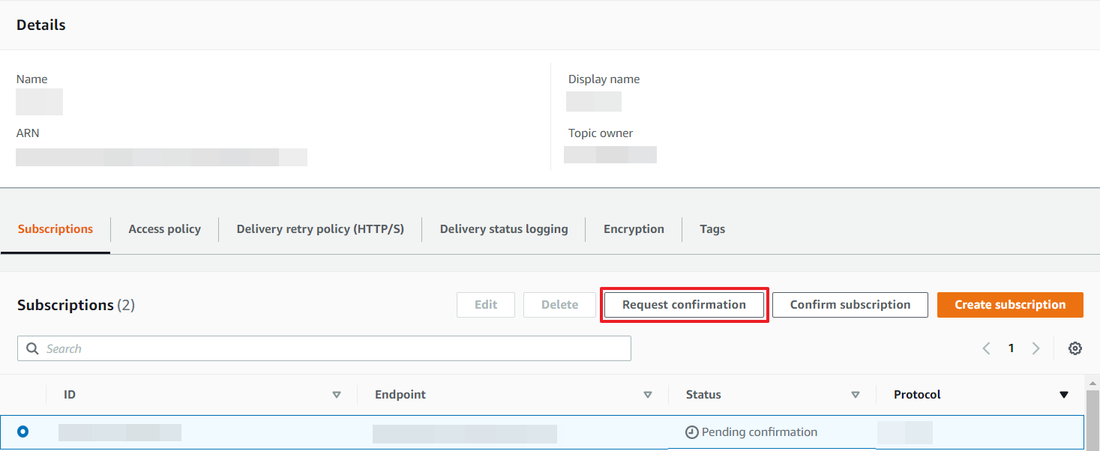Select the first subscription's radio button
The height and width of the screenshot is (451, 1100).
coord(23,432)
